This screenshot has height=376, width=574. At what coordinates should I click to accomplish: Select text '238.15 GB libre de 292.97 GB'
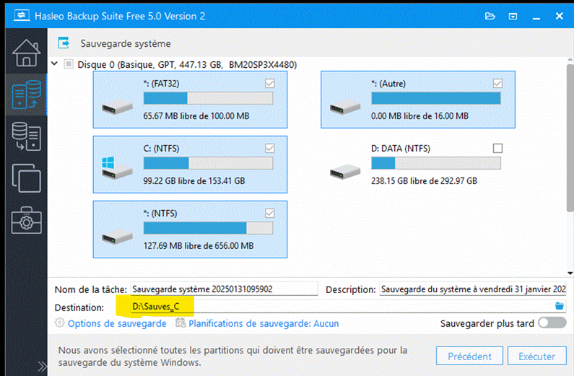point(425,180)
